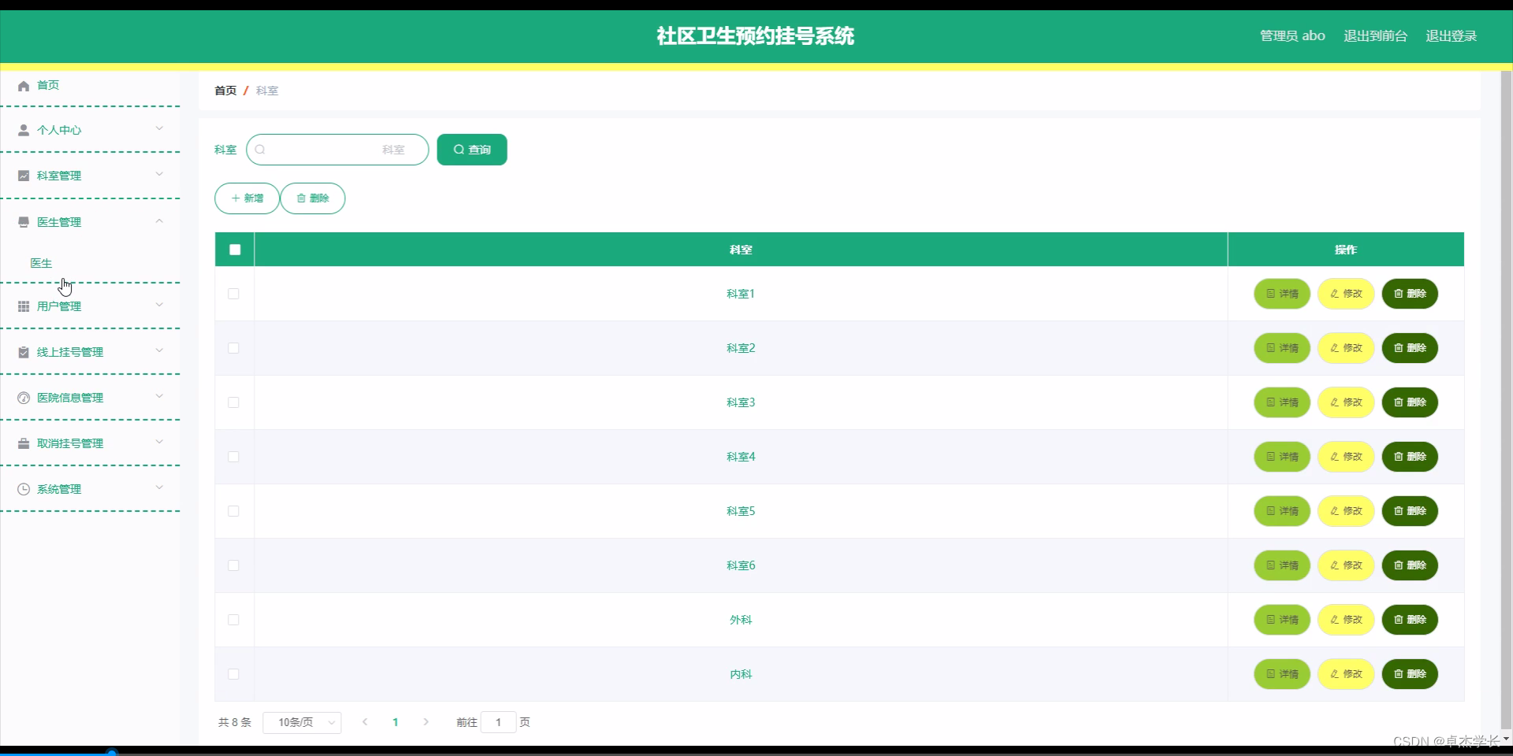
Task: Check the checkbox for row 内科
Action: 233,675
